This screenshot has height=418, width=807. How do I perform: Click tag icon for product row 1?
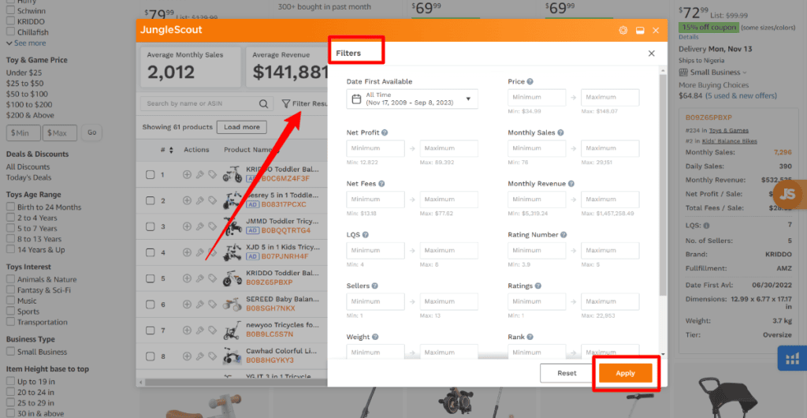tap(212, 174)
